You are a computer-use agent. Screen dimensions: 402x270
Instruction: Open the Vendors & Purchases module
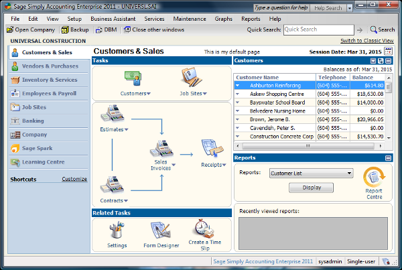49,66
